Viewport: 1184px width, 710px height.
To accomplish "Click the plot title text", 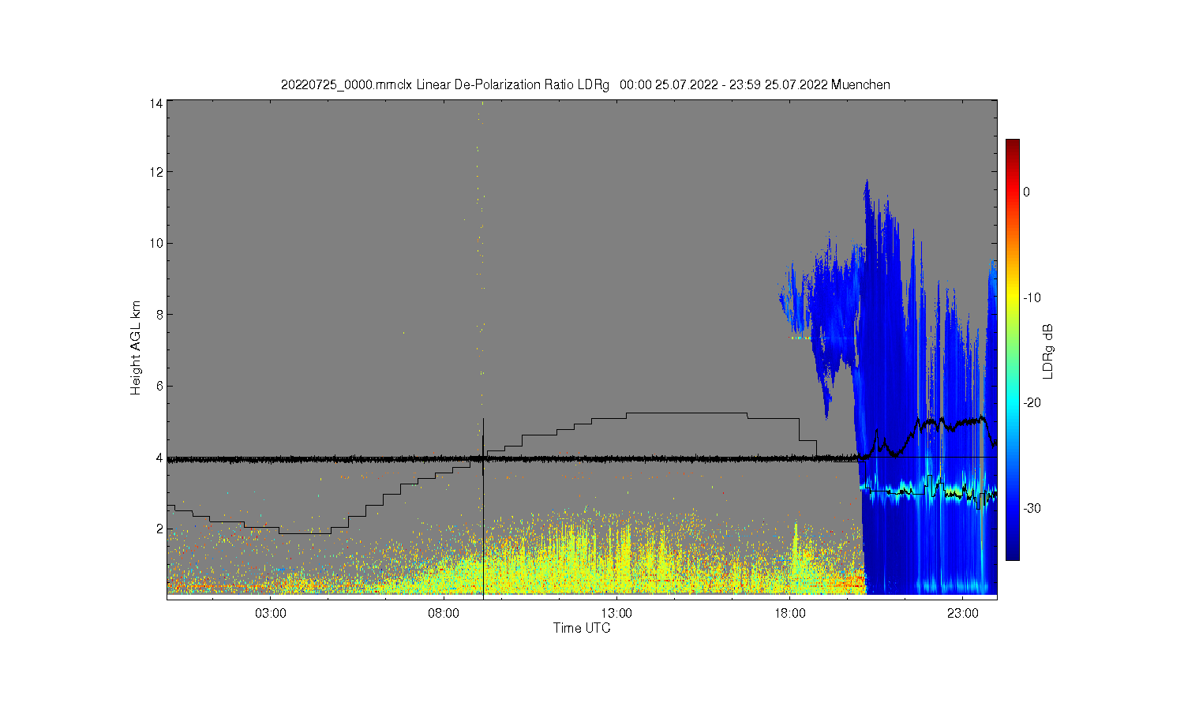I will [x=585, y=84].
